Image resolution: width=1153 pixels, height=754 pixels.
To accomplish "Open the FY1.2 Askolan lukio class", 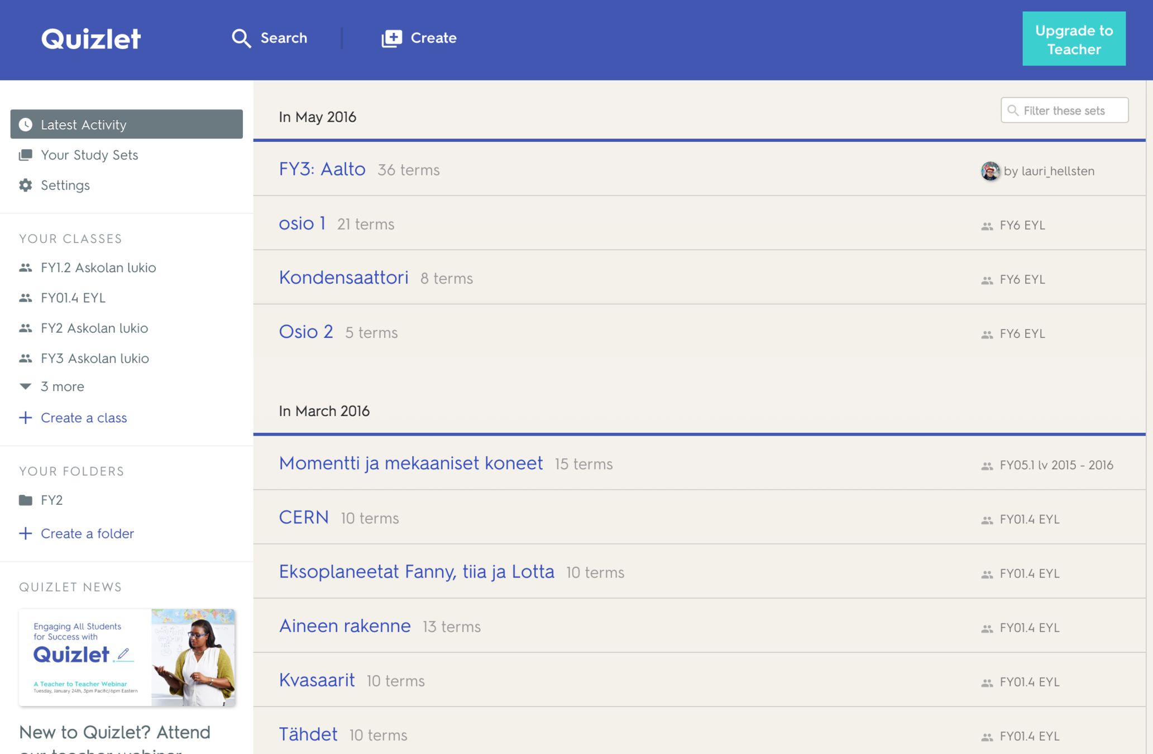I will (x=98, y=268).
